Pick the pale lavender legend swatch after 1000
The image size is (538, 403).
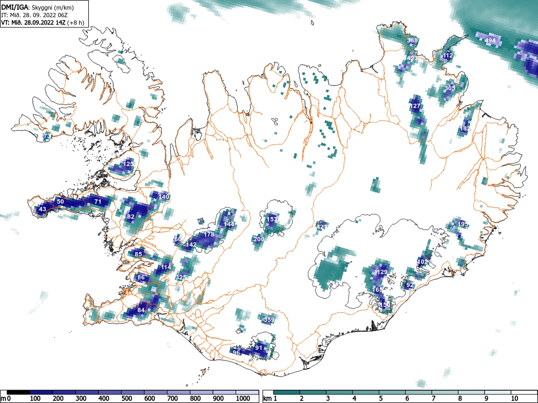click(x=247, y=392)
